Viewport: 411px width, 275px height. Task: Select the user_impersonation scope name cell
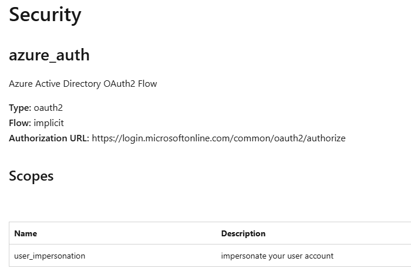point(49,256)
